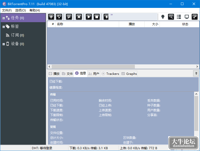This screenshot has width=200, height=151.
Task: Sort by the 状态 column header
Action: [x=179, y=24]
